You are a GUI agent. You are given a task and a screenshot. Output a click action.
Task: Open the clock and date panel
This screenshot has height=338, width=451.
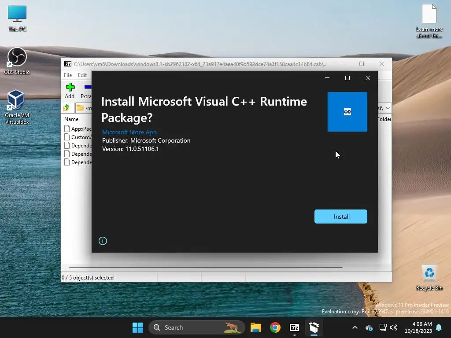coord(418,327)
